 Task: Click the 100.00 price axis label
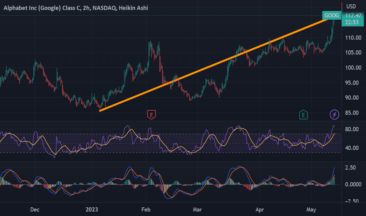click(353, 68)
